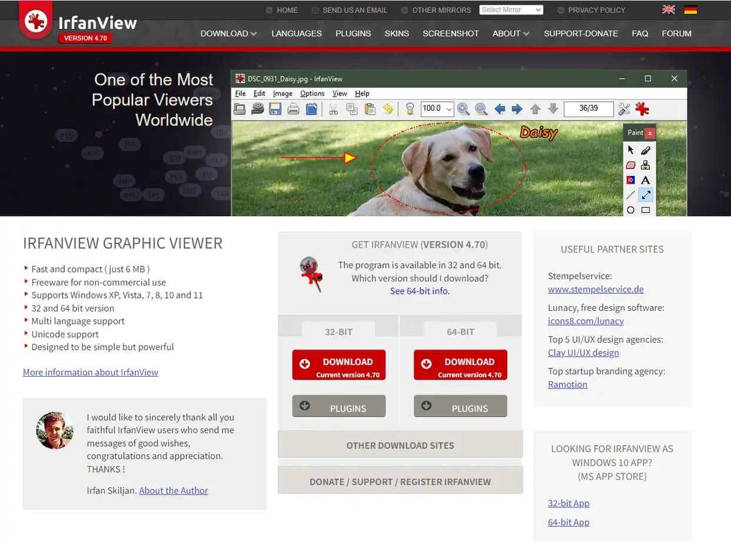Click the Zoom out magnifier icon

481,109
